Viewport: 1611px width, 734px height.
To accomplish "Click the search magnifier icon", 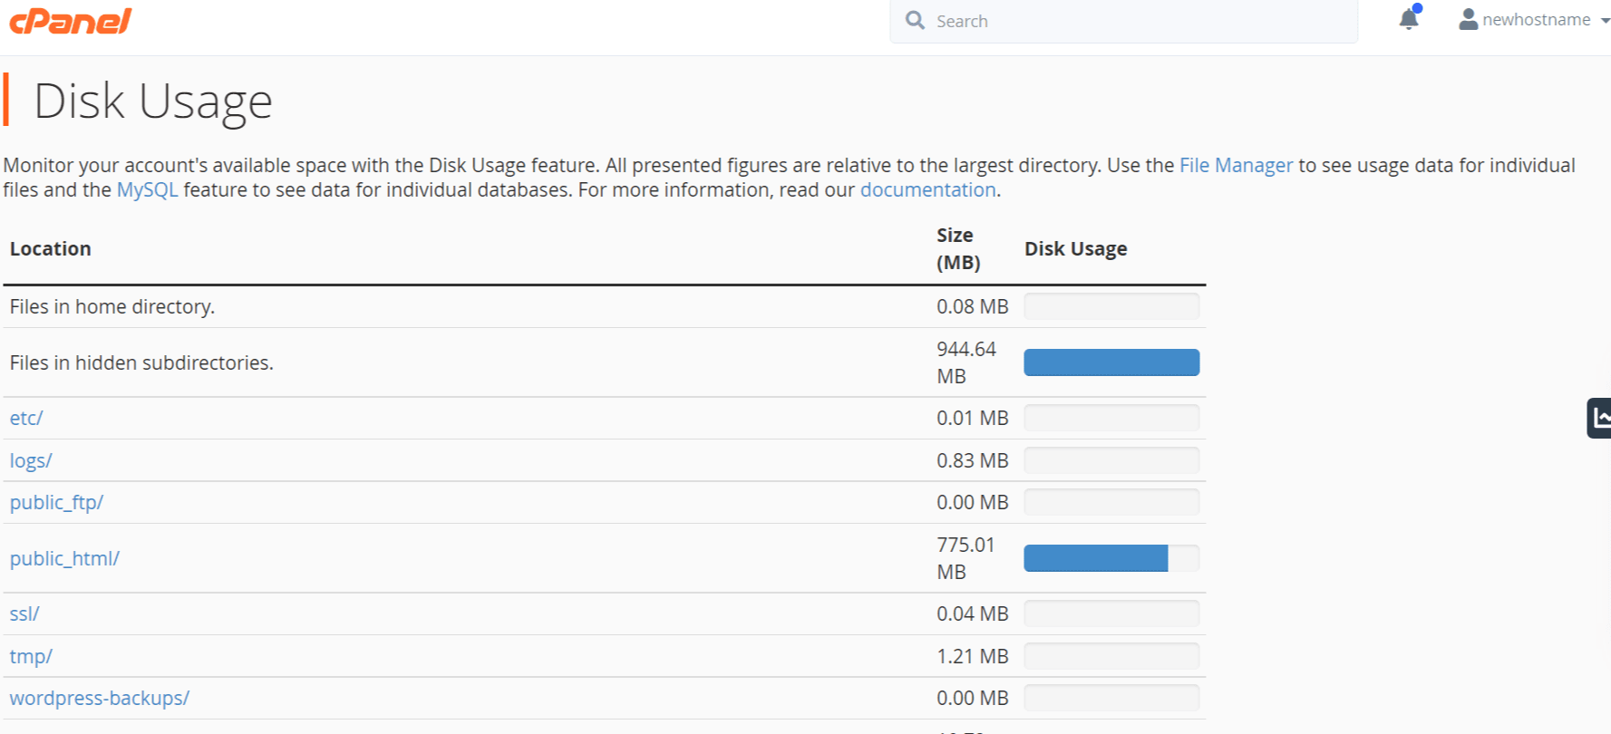I will pos(916,20).
